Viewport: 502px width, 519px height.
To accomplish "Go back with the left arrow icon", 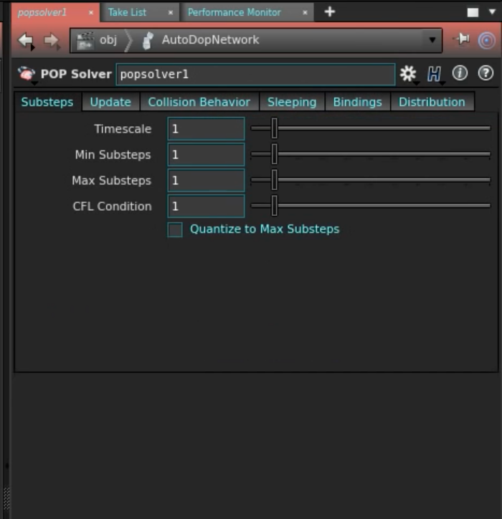I will 26,41.
